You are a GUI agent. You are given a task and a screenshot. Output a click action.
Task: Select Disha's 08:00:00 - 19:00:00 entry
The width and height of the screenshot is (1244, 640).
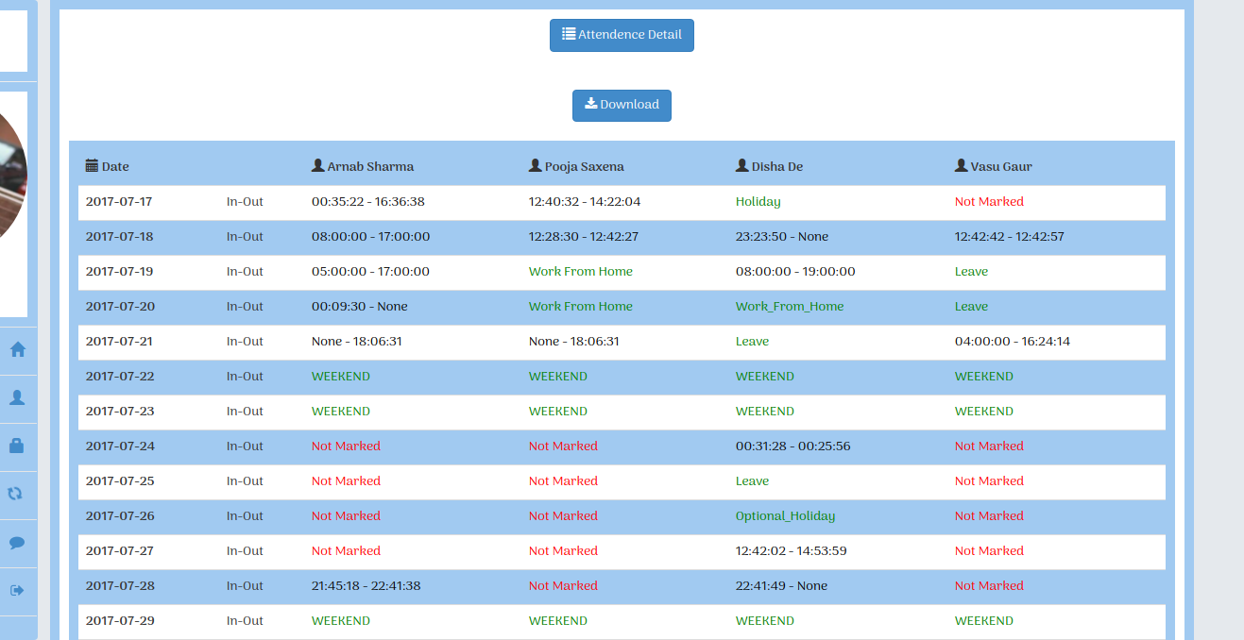click(795, 272)
